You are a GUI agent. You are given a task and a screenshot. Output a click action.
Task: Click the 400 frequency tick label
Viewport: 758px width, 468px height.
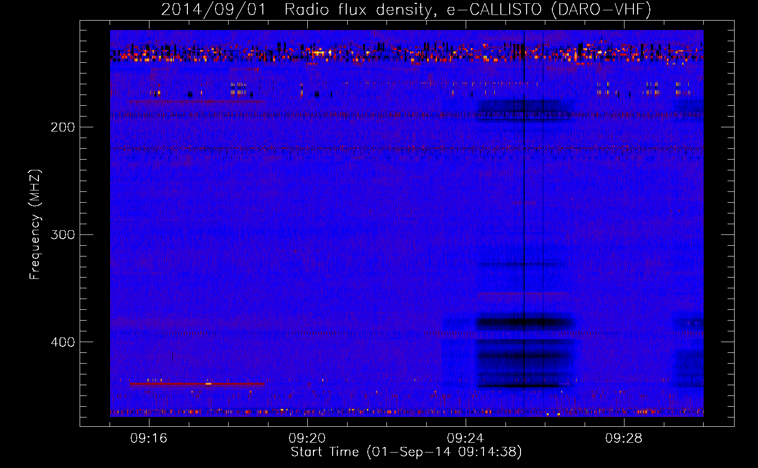[x=63, y=342]
